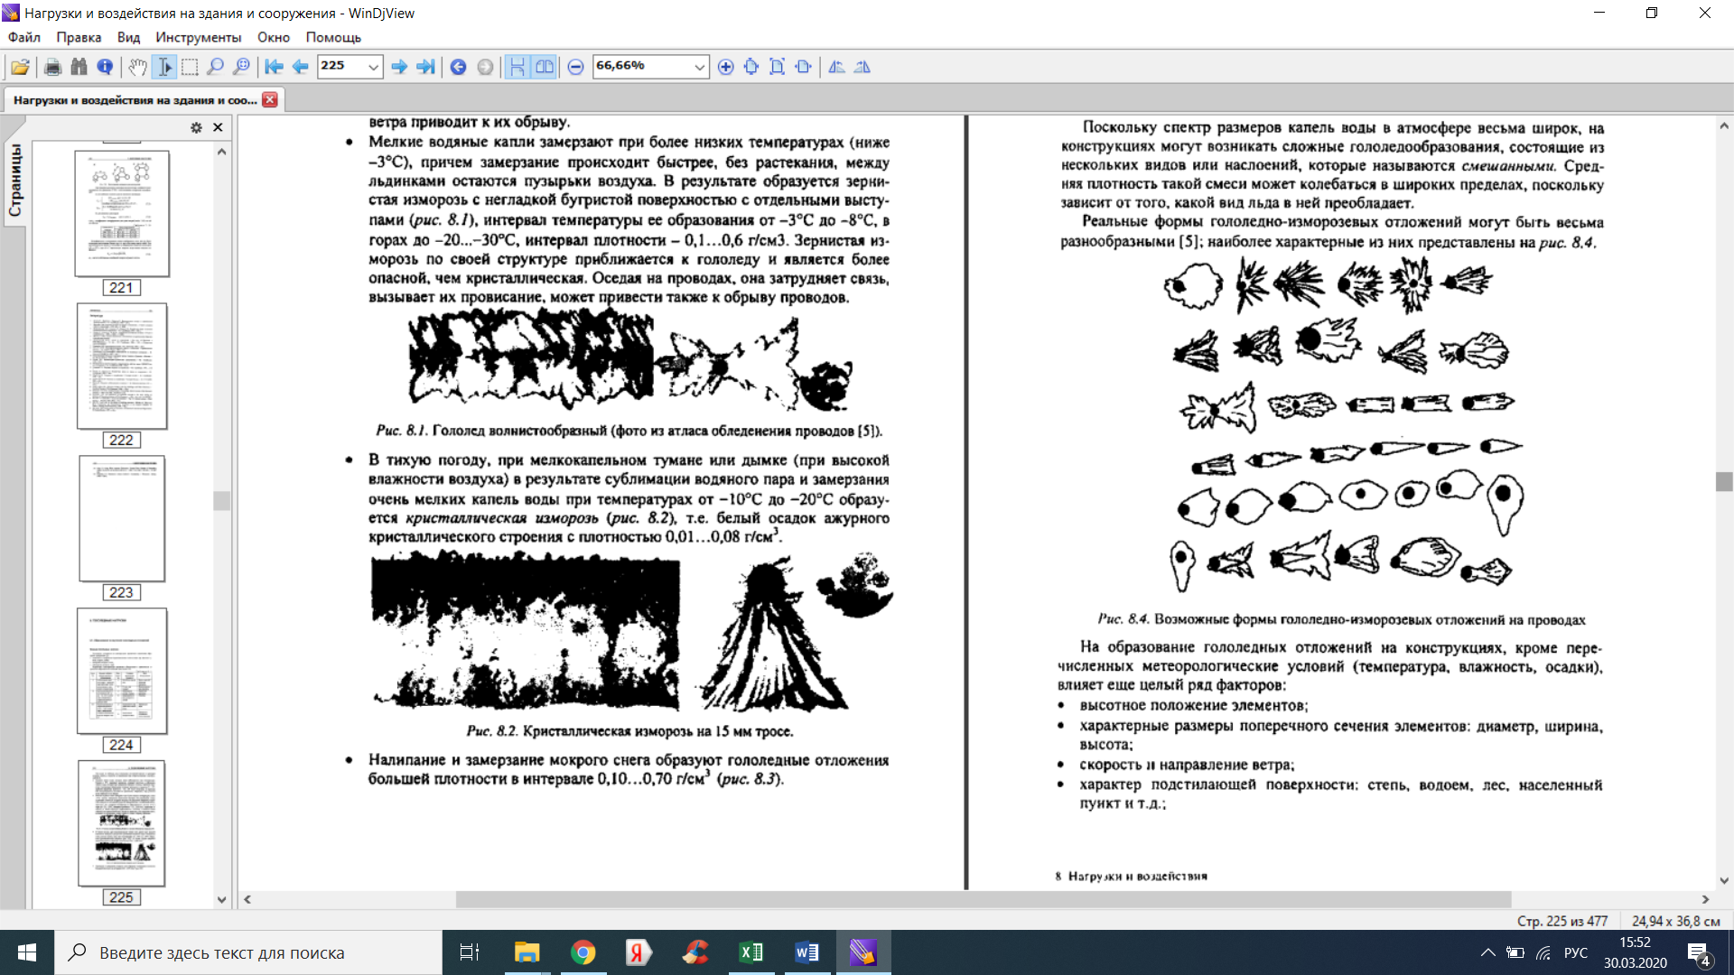Select the zoom rectangle tool

(x=241, y=67)
